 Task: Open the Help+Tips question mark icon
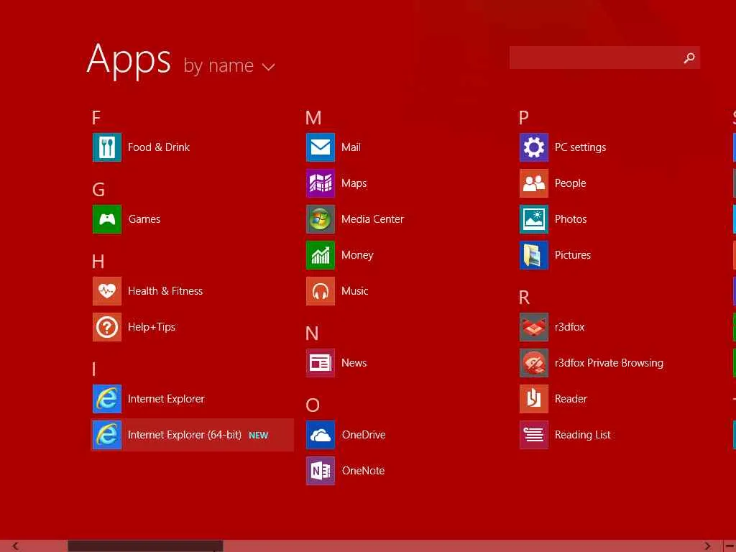[107, 327]
